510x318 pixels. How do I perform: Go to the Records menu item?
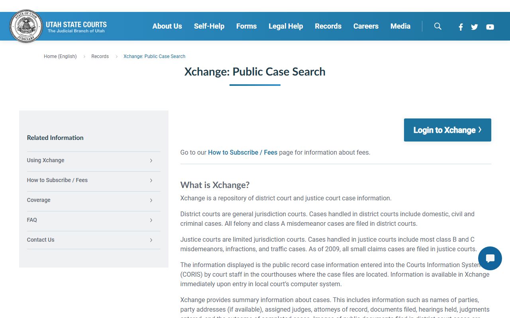tap(328, 26)
